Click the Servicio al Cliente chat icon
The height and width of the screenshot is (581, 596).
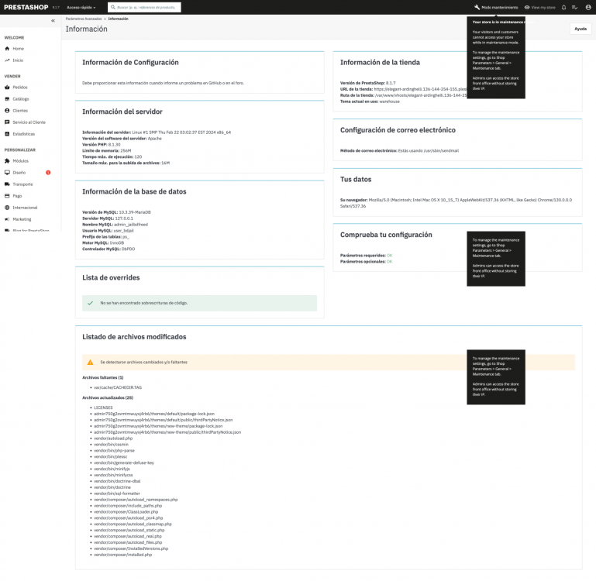7,122
